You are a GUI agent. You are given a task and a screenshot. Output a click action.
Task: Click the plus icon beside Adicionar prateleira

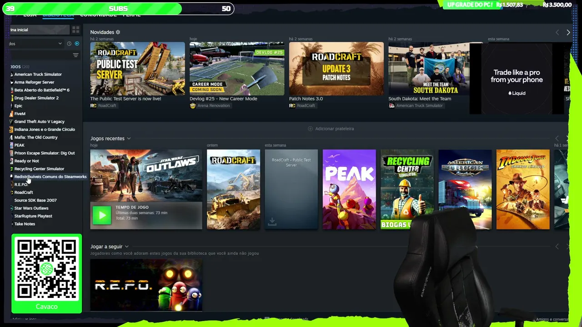[x=311, y=129]
